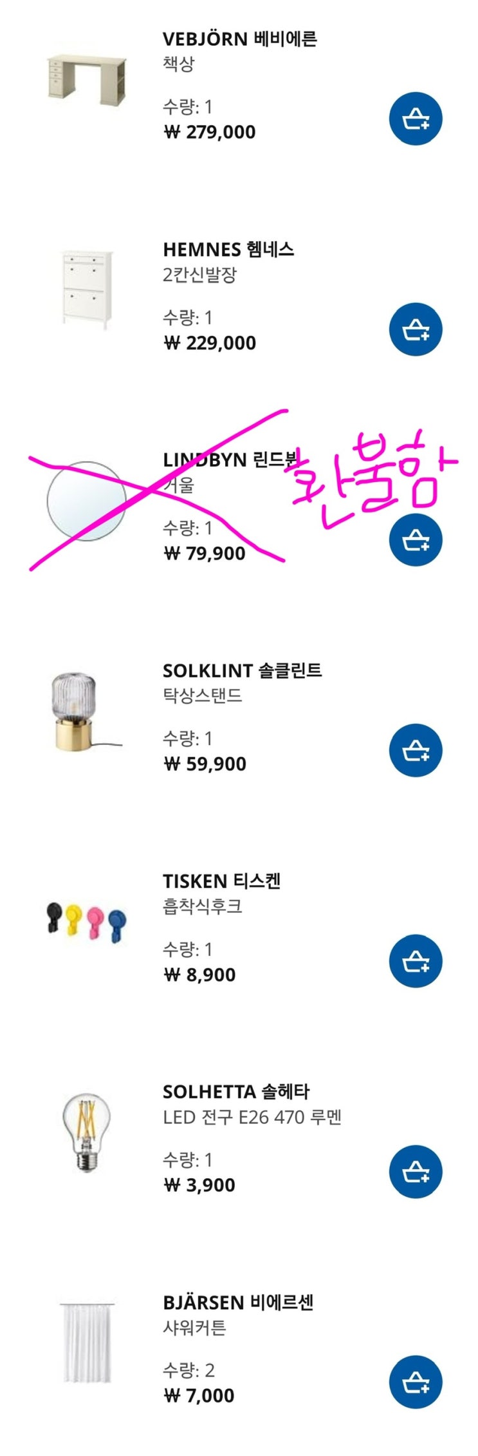This screenshot has height=1456, width=478.
Task: Click the HEMNES 헴네스 product title
Action: point(228,250)
